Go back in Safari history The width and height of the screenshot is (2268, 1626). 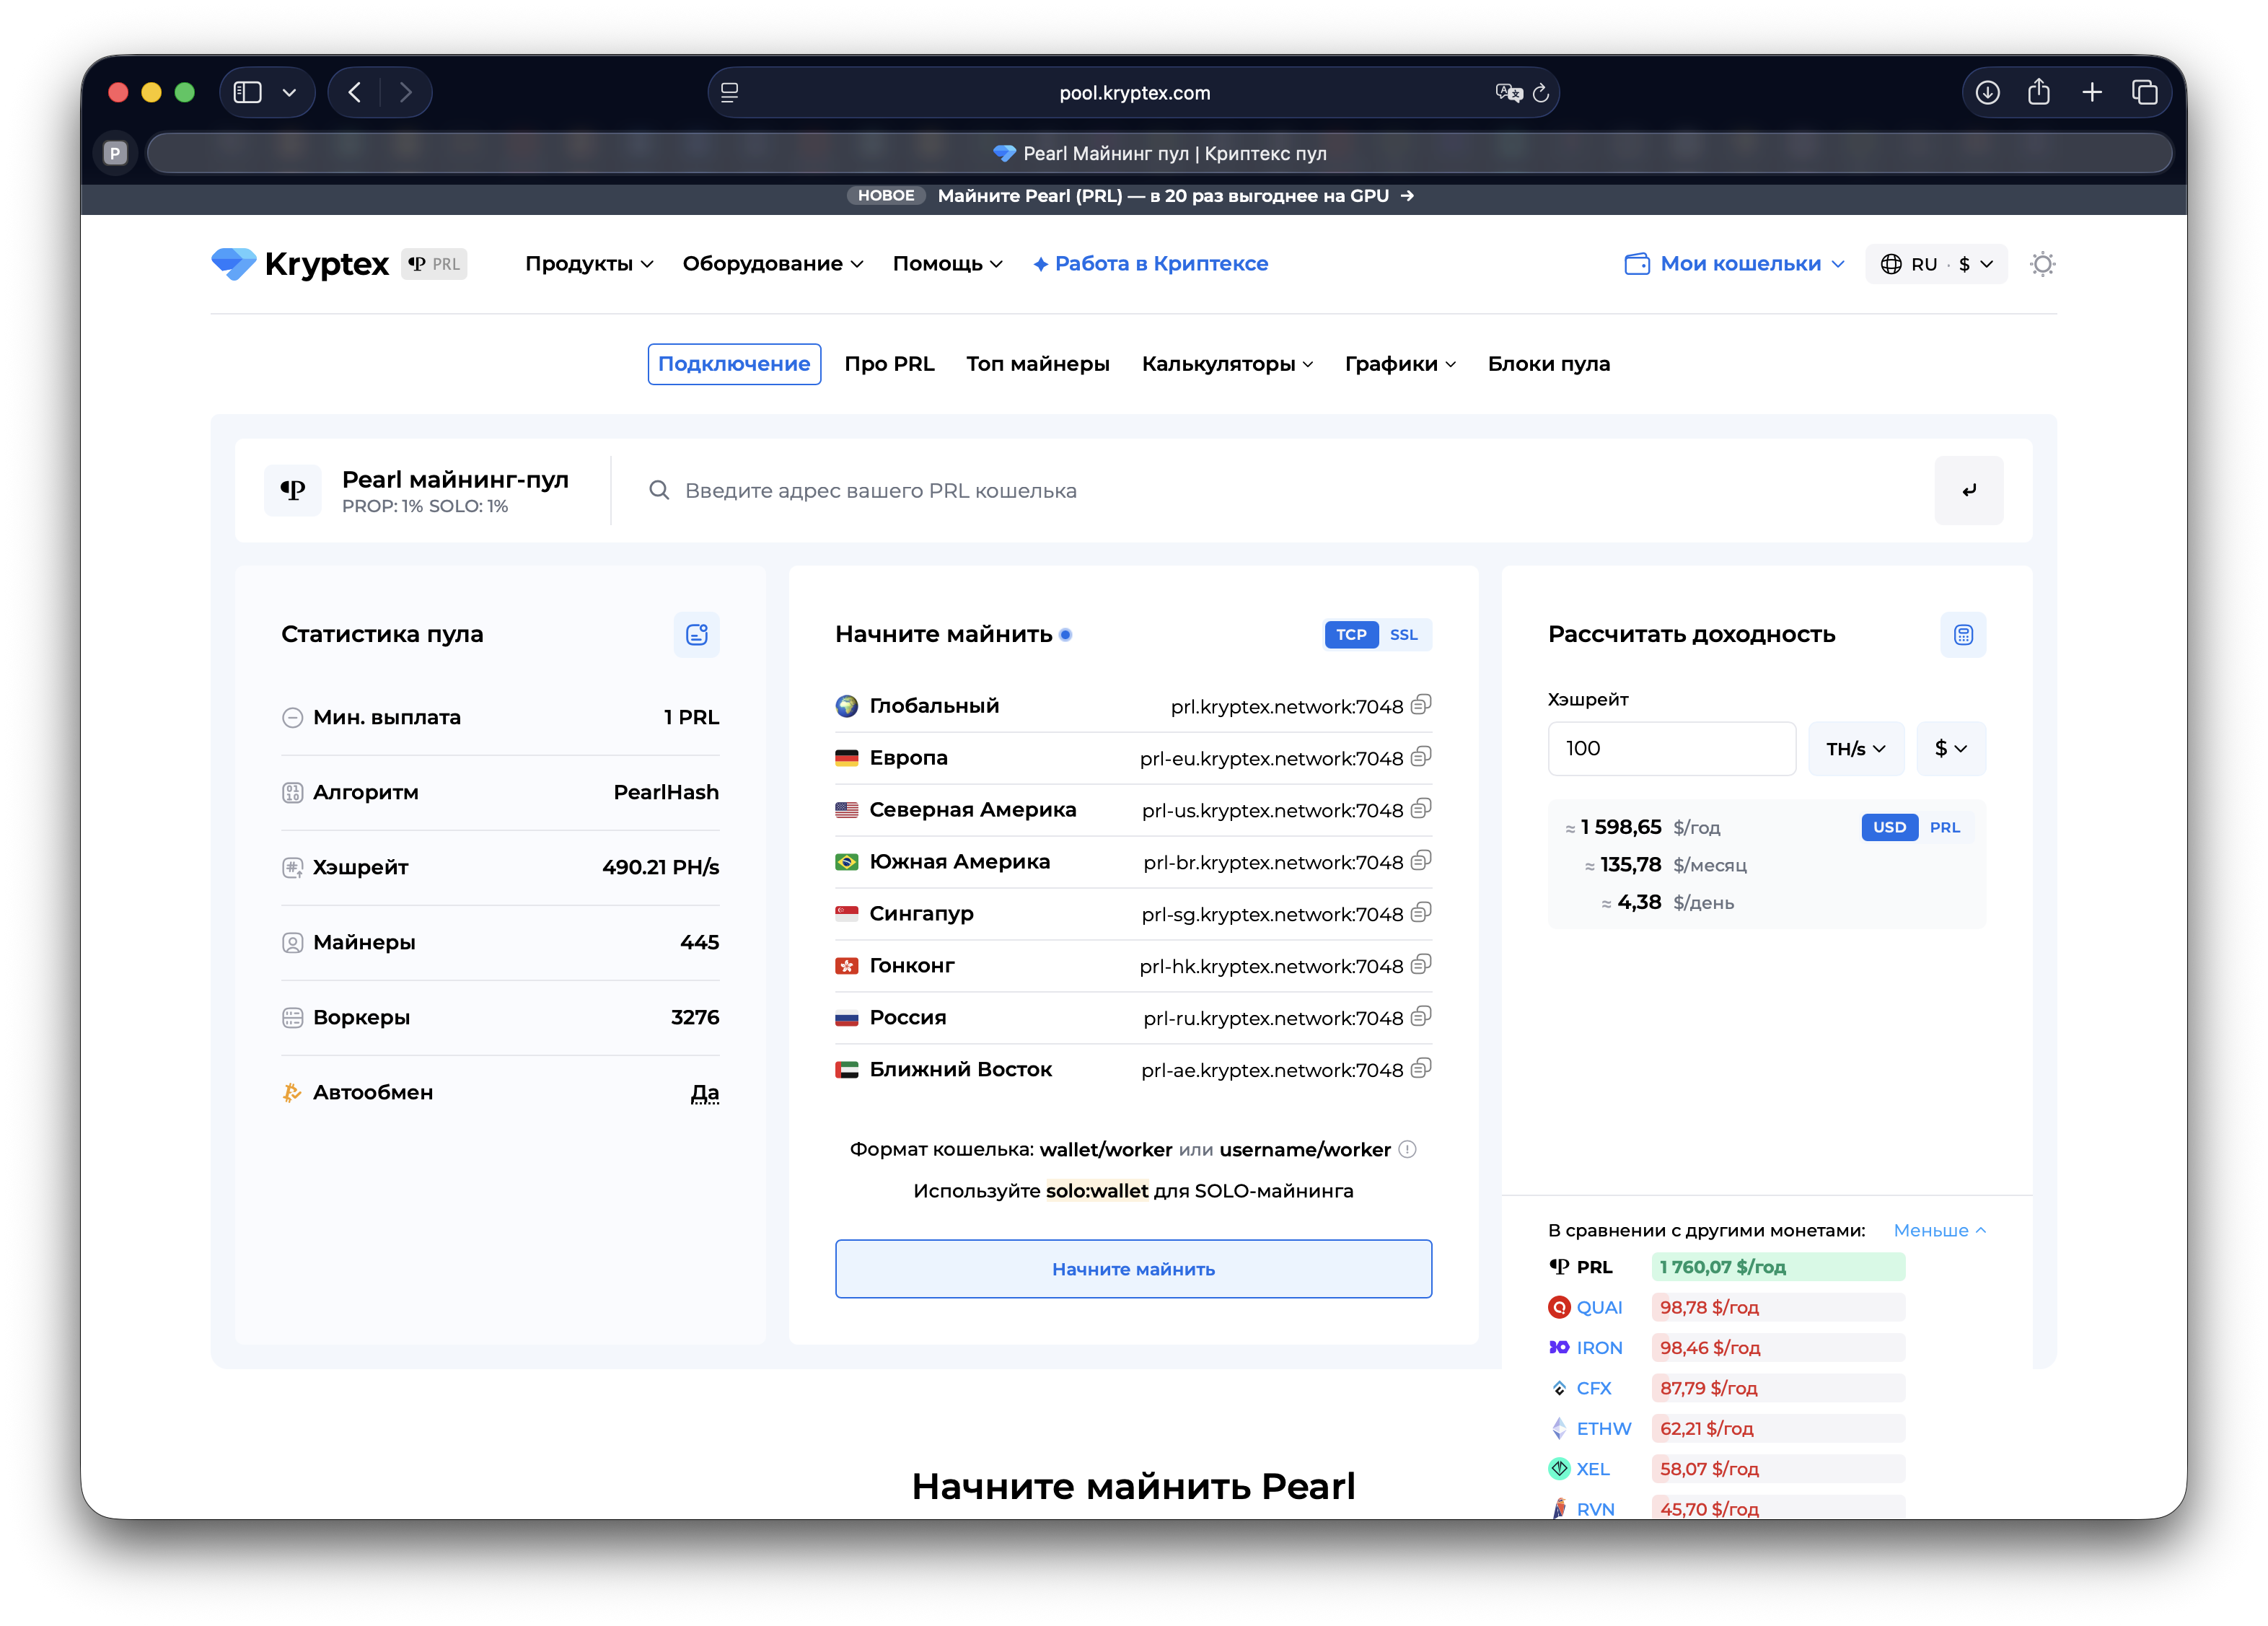tap(355, 93)
